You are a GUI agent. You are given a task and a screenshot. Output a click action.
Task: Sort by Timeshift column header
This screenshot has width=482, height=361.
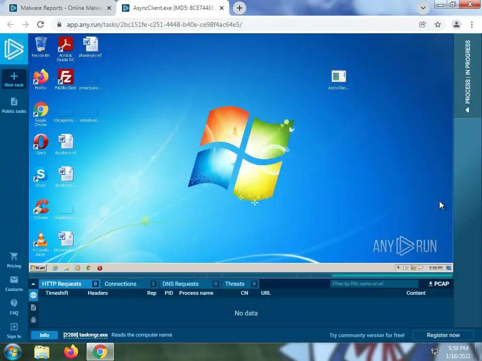pyautogui.click(x=57, y=293)
